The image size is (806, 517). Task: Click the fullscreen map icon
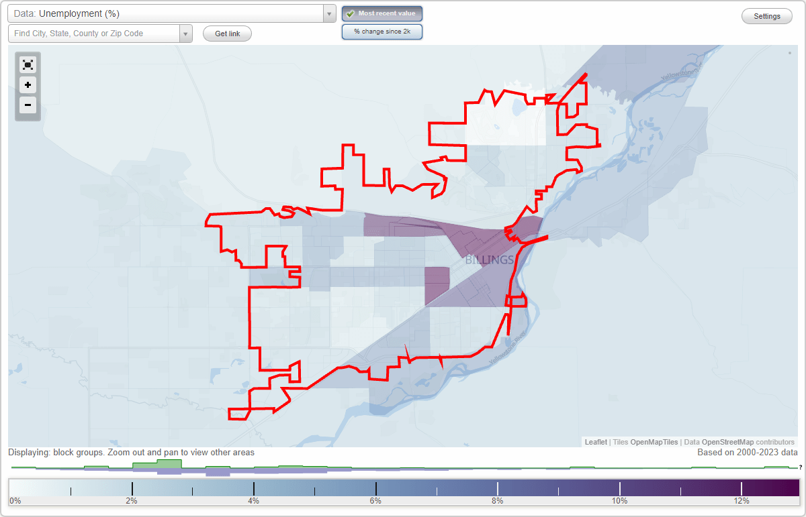[x=28, y=65]
